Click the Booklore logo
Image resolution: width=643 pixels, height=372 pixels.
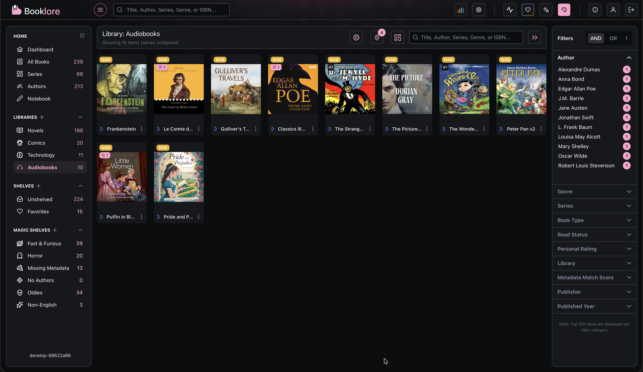click(36, 10)
